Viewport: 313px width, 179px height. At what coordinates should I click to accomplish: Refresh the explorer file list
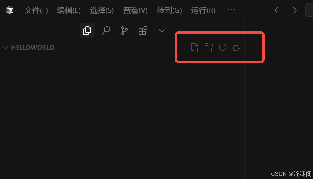[223, 47]
